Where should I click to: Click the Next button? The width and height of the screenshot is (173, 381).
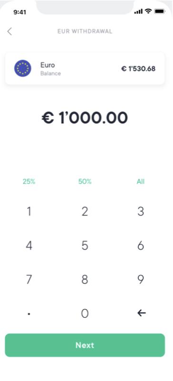85,345
